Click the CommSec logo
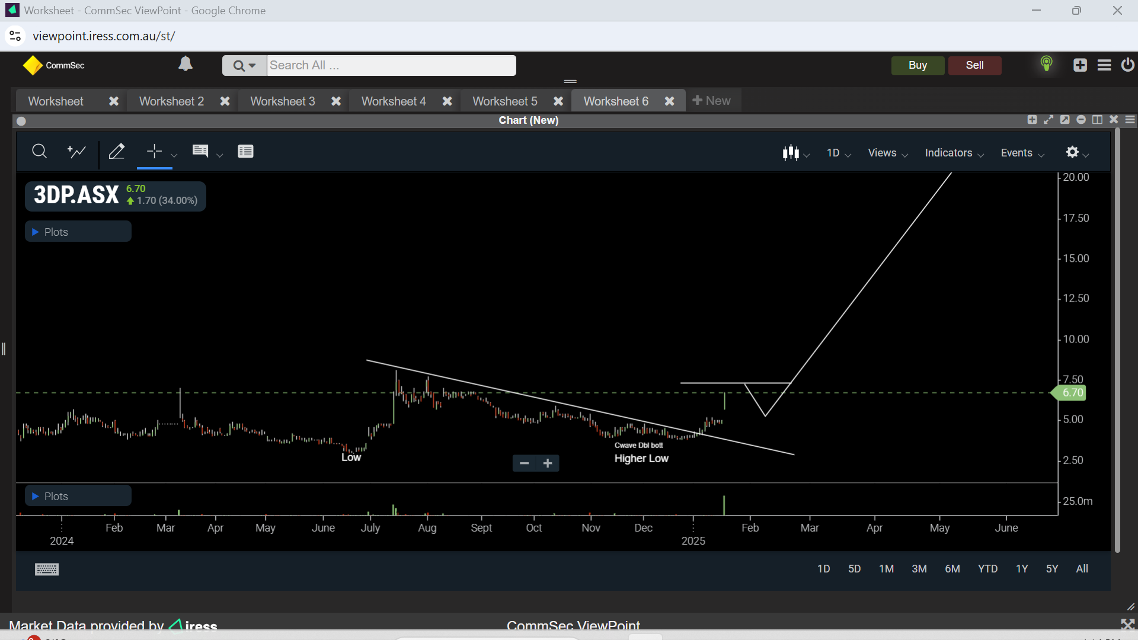Screen dimensions: 1138x640 click(x=53, y=65)
